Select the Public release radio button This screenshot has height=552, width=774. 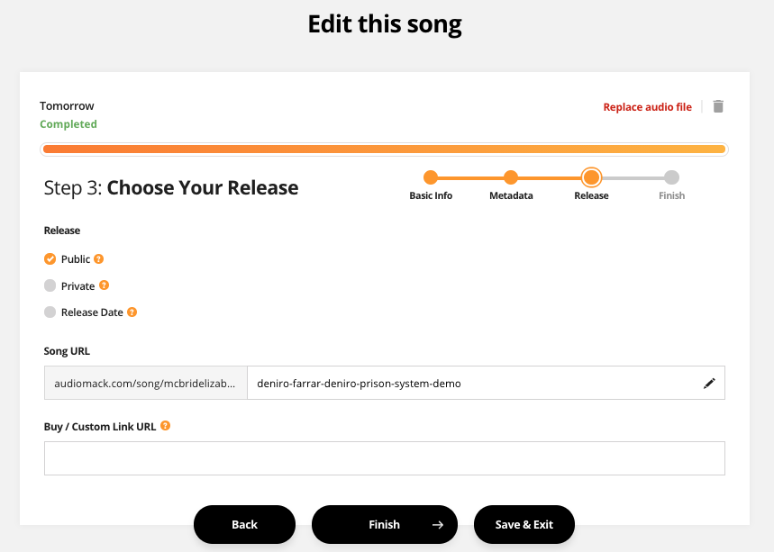point(50,259)
